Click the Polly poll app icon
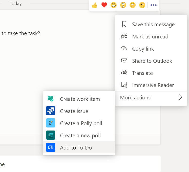The height and width of the screenshot is (172, 189). point(51,123)
